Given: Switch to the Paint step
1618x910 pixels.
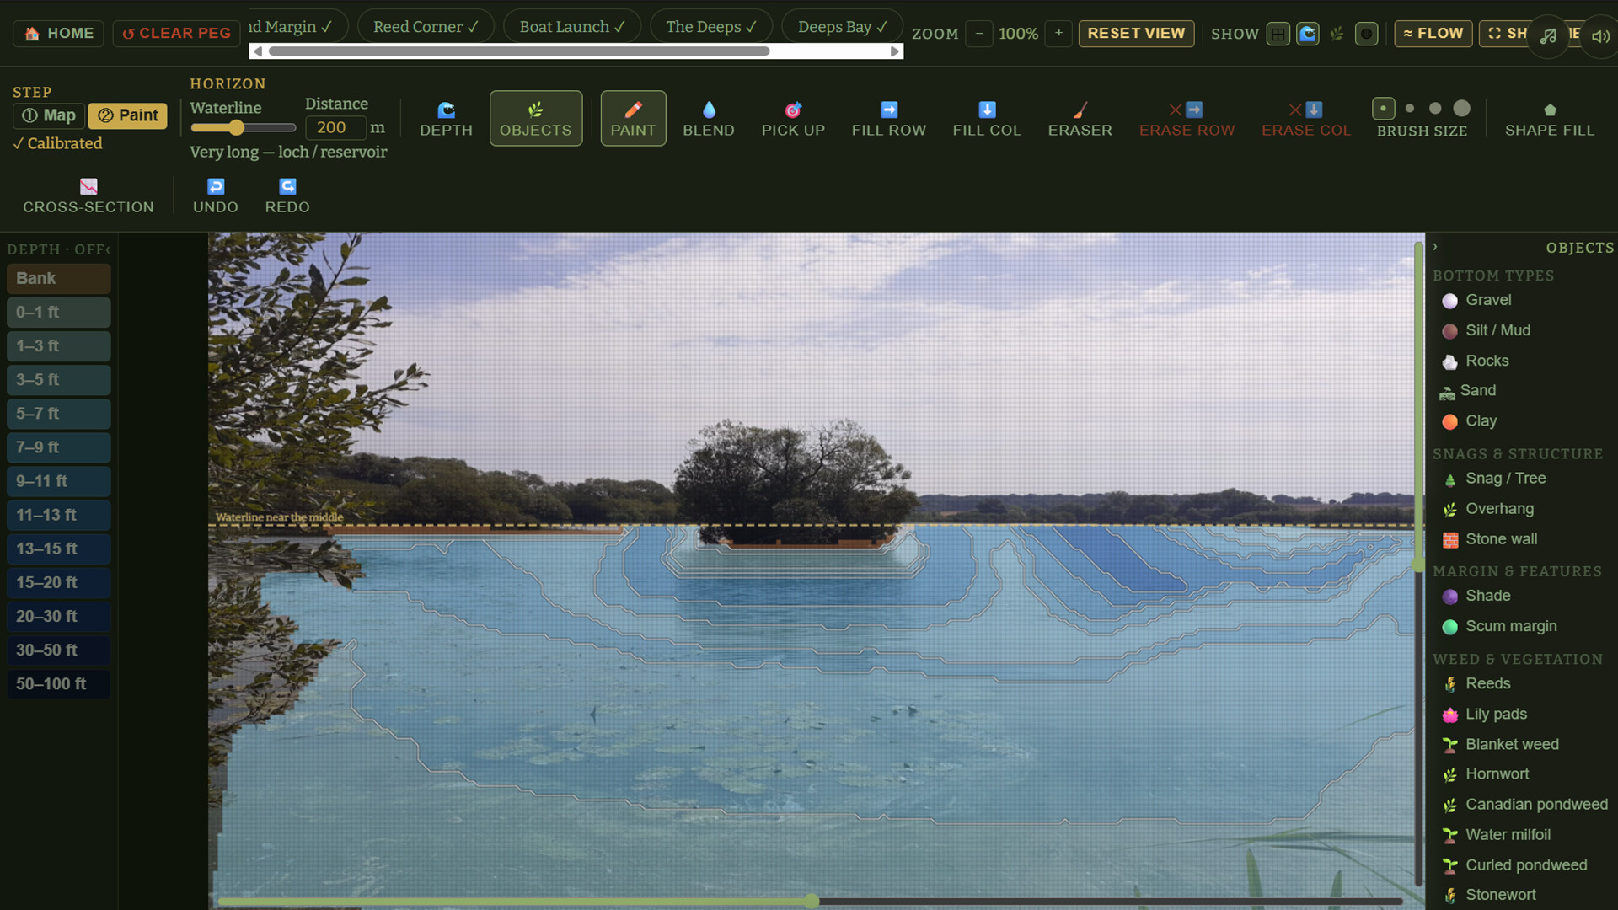Looking at the screenshot, I should click(x=127, y=115).
